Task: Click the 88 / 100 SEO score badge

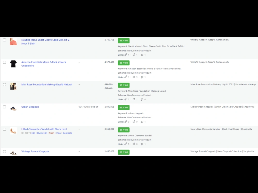Action: 124,63
